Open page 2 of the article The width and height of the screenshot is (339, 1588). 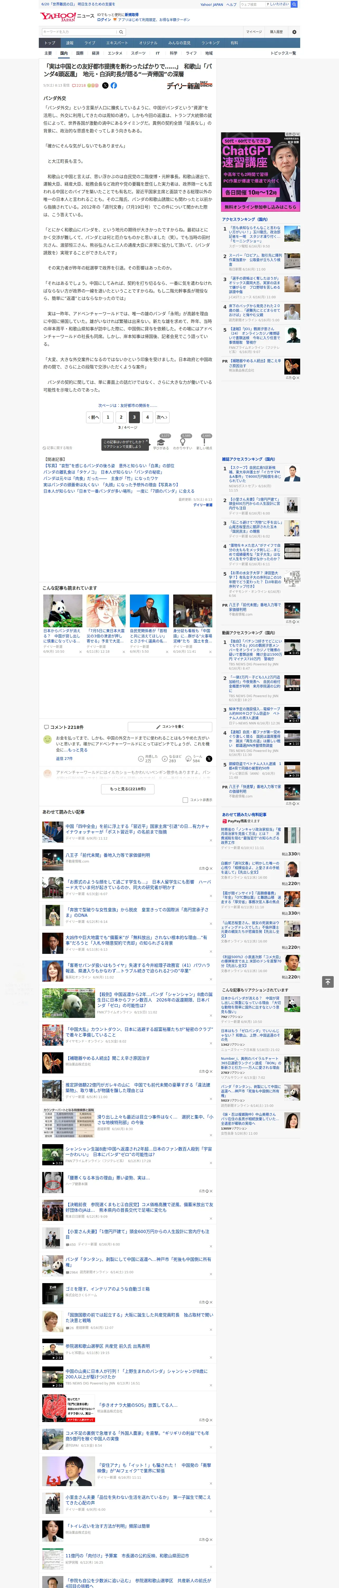121,417
